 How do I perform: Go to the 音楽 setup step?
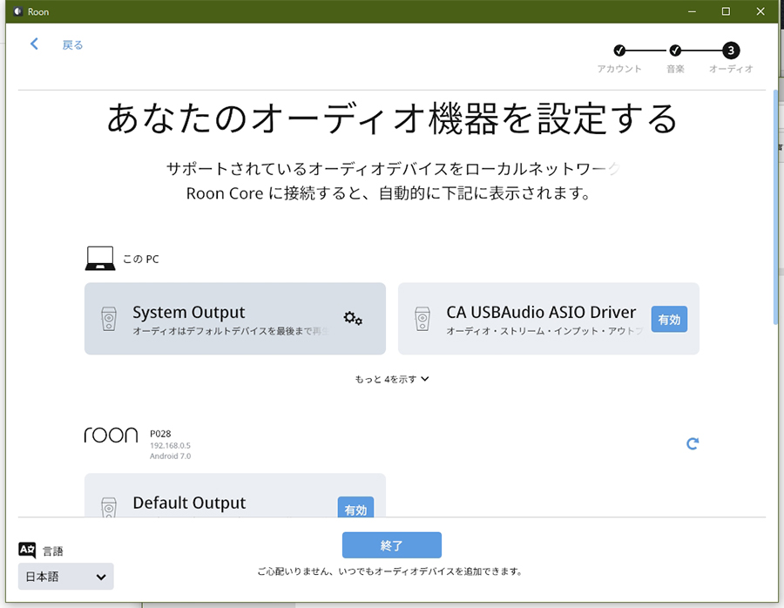click(675, 51)
